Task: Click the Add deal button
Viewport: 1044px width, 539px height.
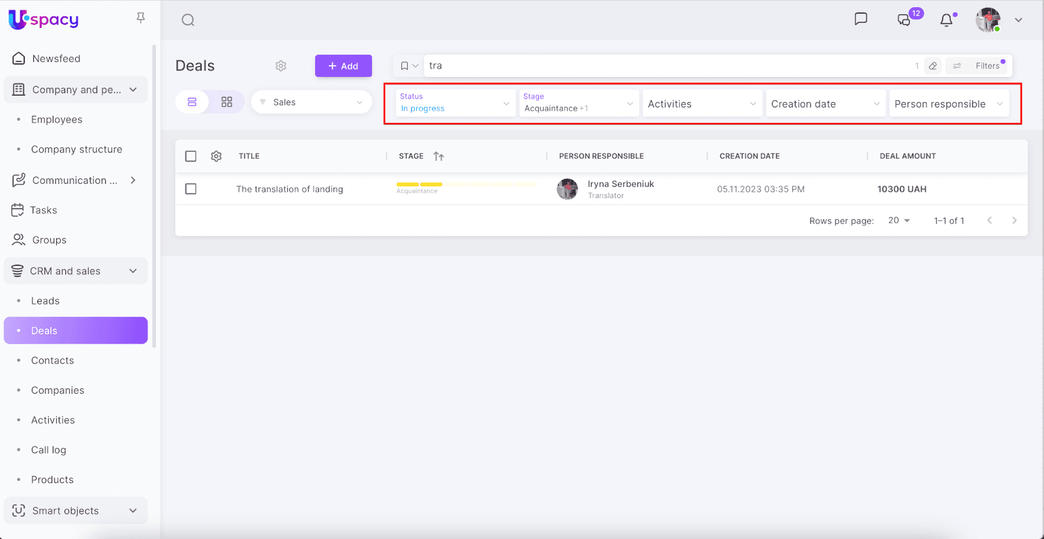Action: pyautogui.click(x=343, y=66)
